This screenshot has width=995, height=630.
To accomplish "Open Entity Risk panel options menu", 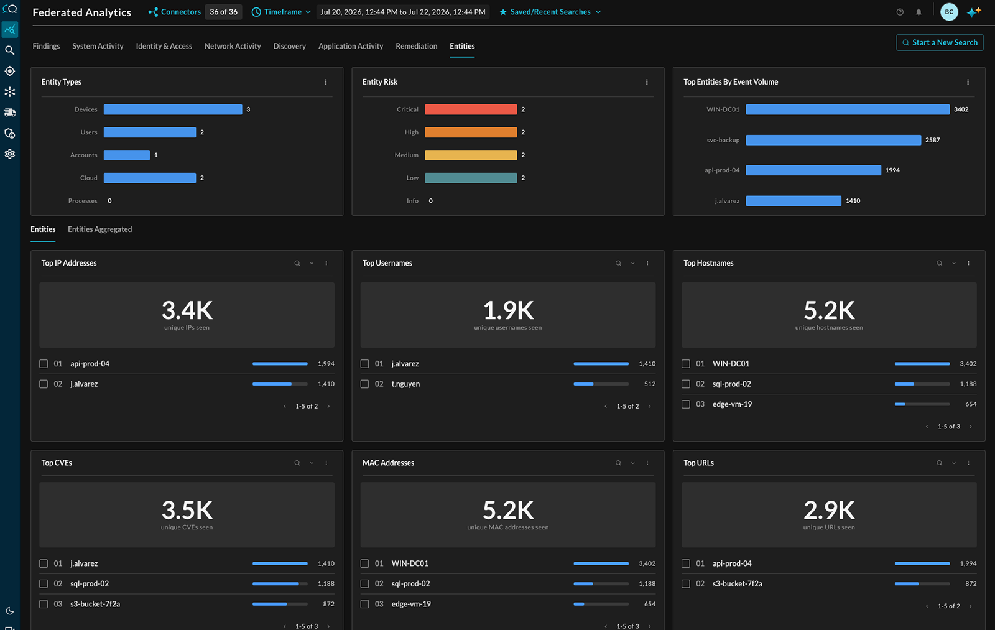I will coord(647,82).
